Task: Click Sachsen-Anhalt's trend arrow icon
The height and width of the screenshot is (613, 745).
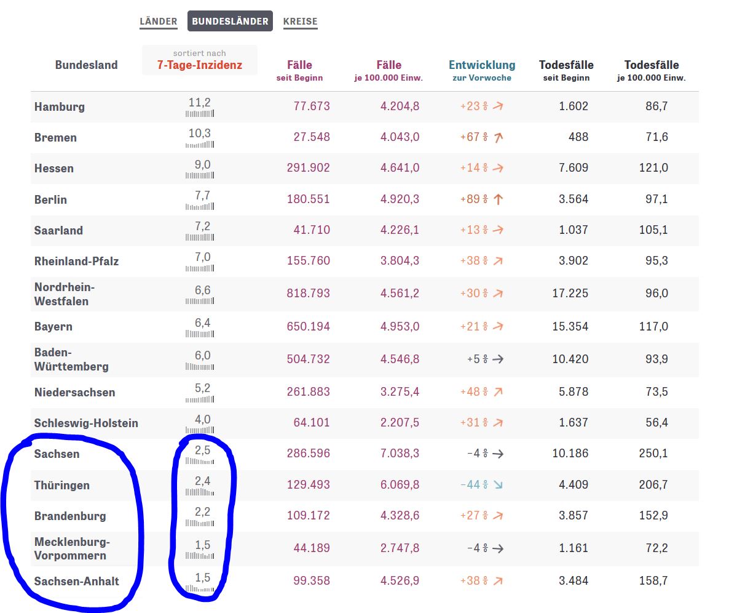Action: [x=498, y=581]
